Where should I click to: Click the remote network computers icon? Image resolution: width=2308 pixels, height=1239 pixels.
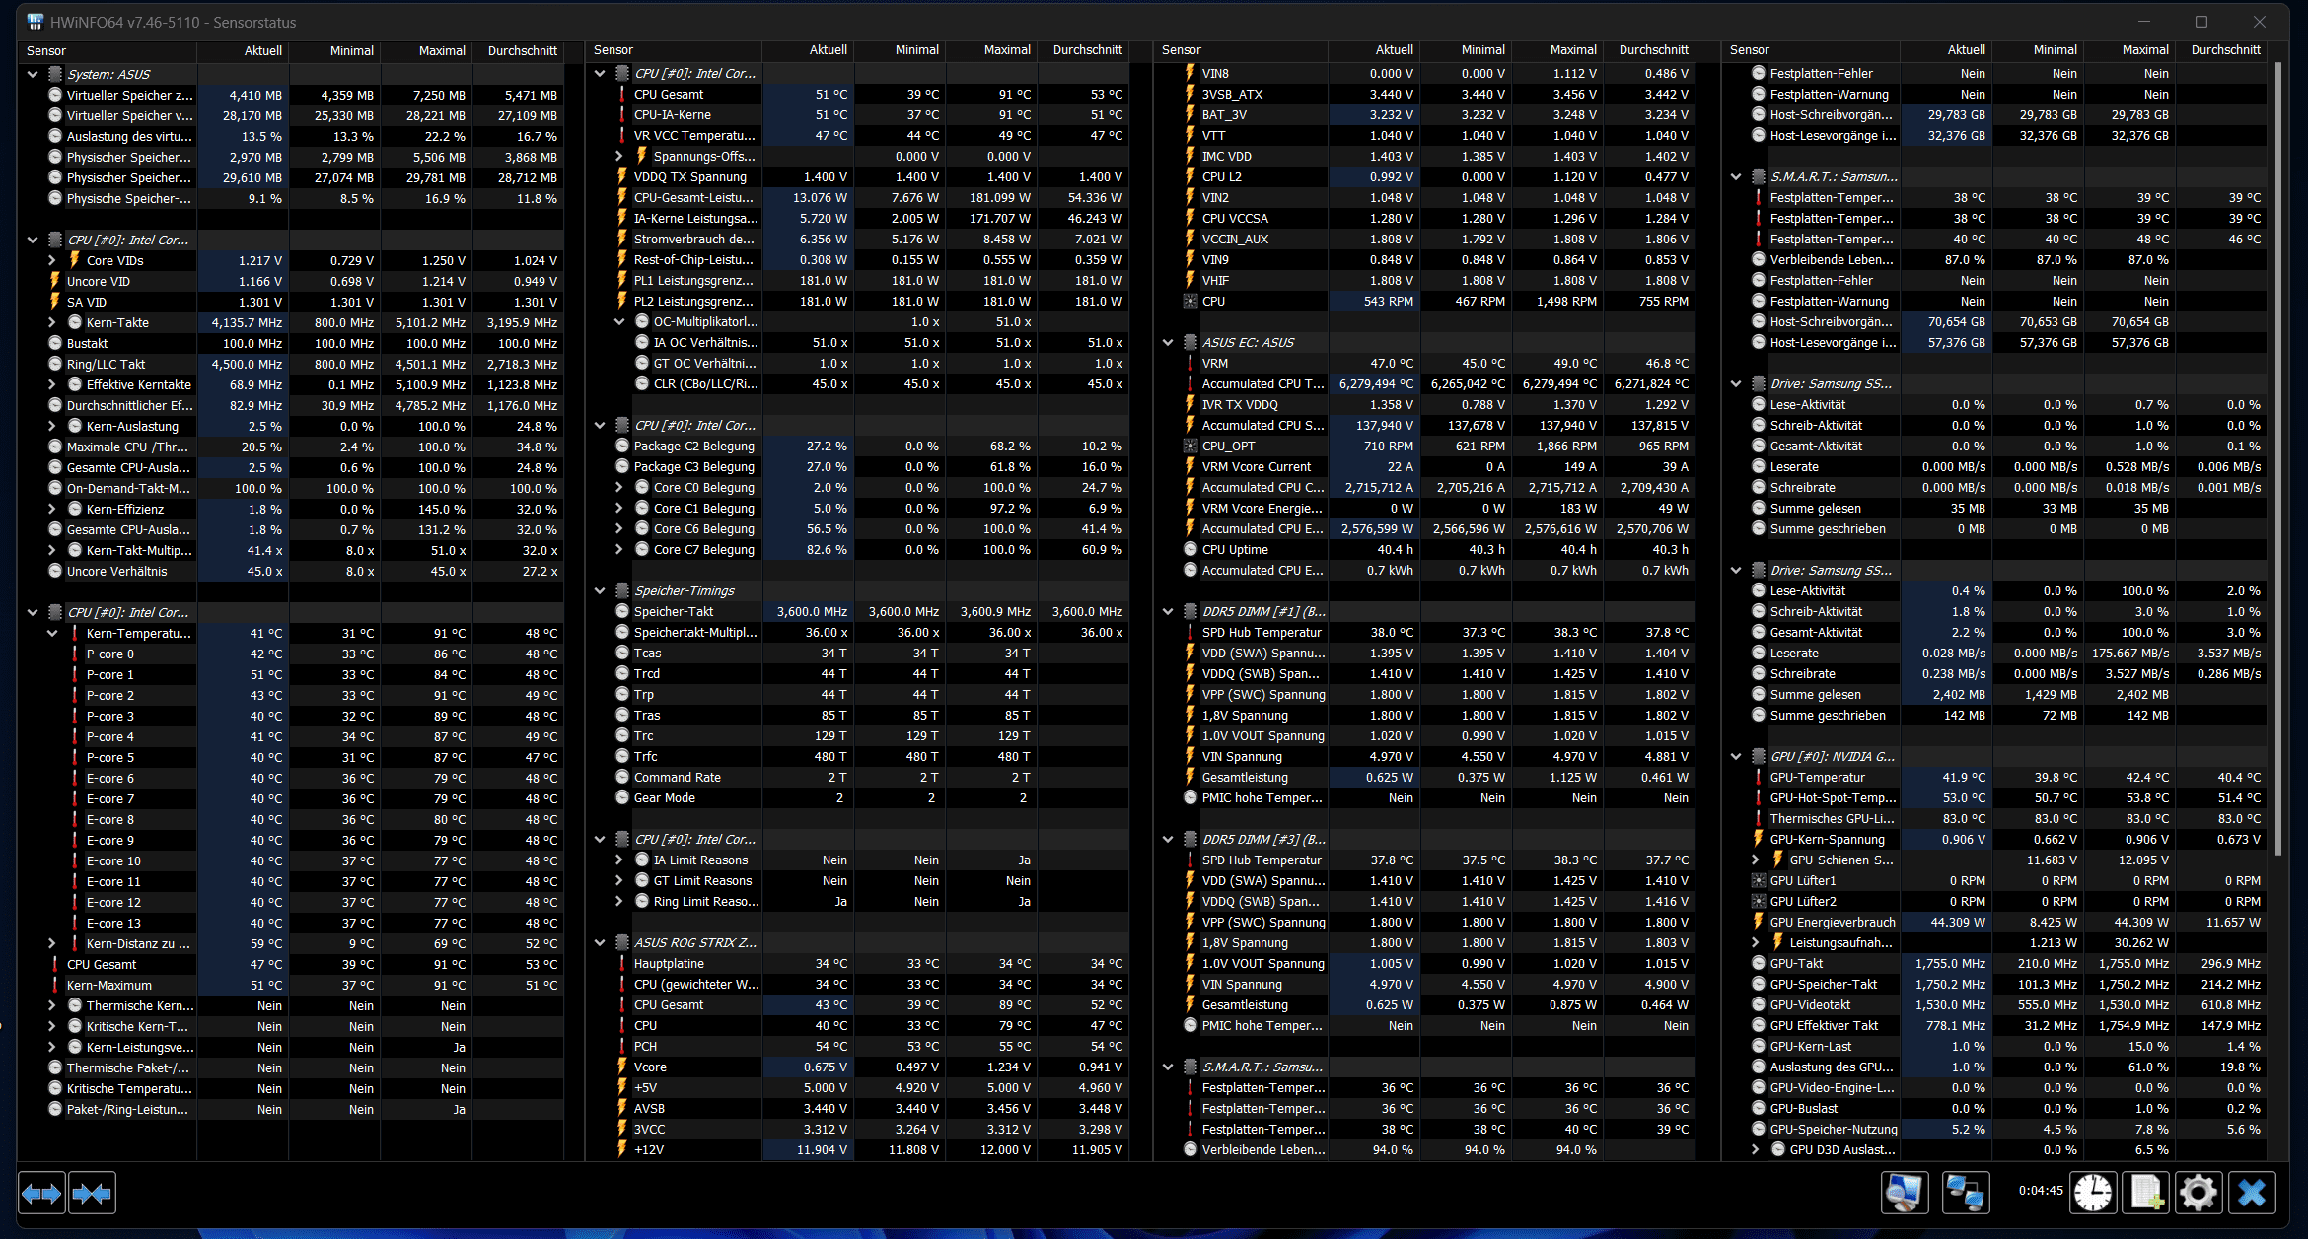pyautogui.click(x=1964, y=1193)
